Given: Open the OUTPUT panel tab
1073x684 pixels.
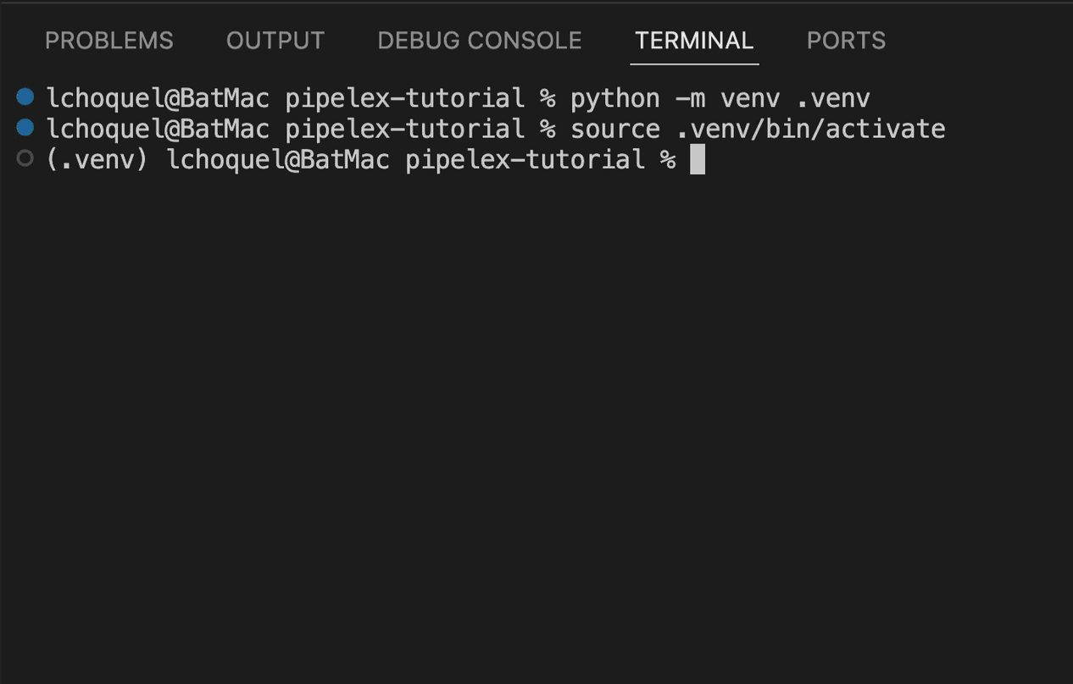Looking at the screenshot, I should [x=274, y=40].
